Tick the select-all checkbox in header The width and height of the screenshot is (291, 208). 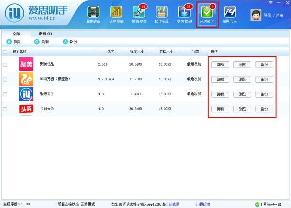coord(5,52)
